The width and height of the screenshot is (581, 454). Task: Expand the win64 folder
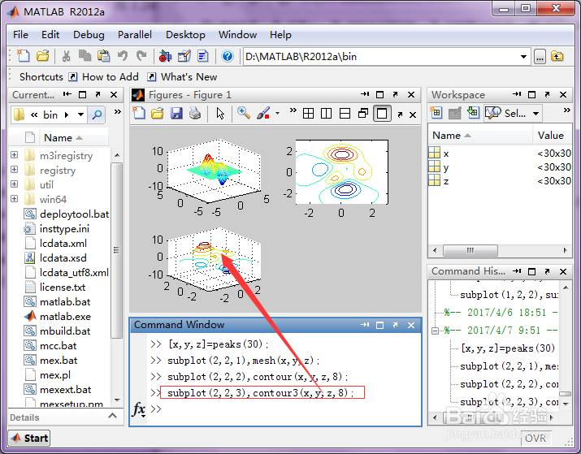14,198
